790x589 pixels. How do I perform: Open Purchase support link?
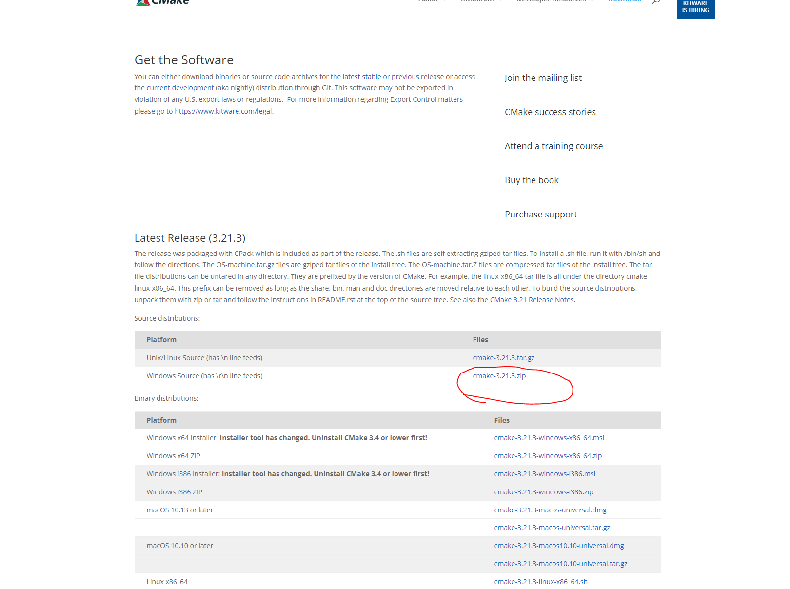pos(541,215)
